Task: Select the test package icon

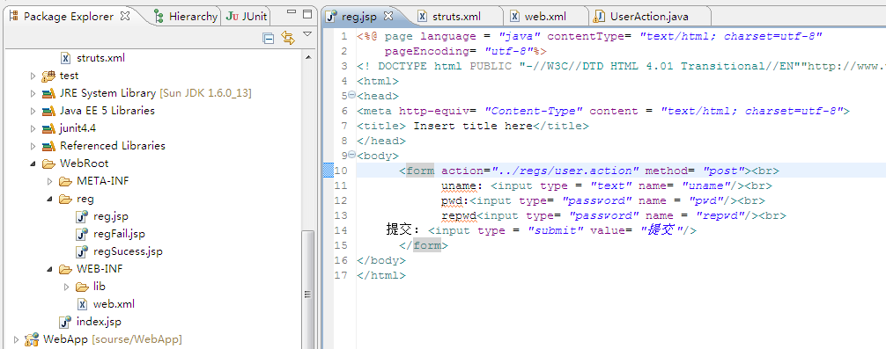Action: pyautogui.click(x=48, y=76)
